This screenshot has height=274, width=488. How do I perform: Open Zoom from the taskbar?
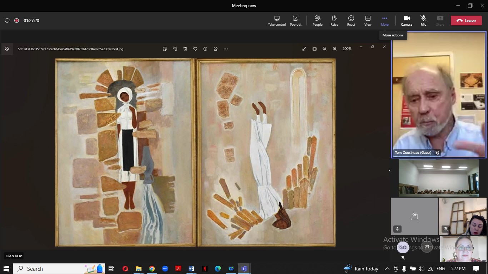click(x=165, y=269)
